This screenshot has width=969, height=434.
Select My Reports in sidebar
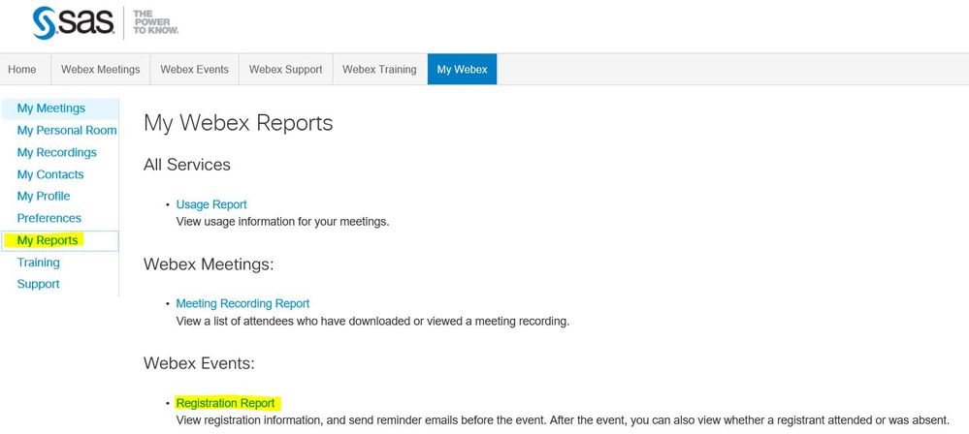tap(48, 240)
